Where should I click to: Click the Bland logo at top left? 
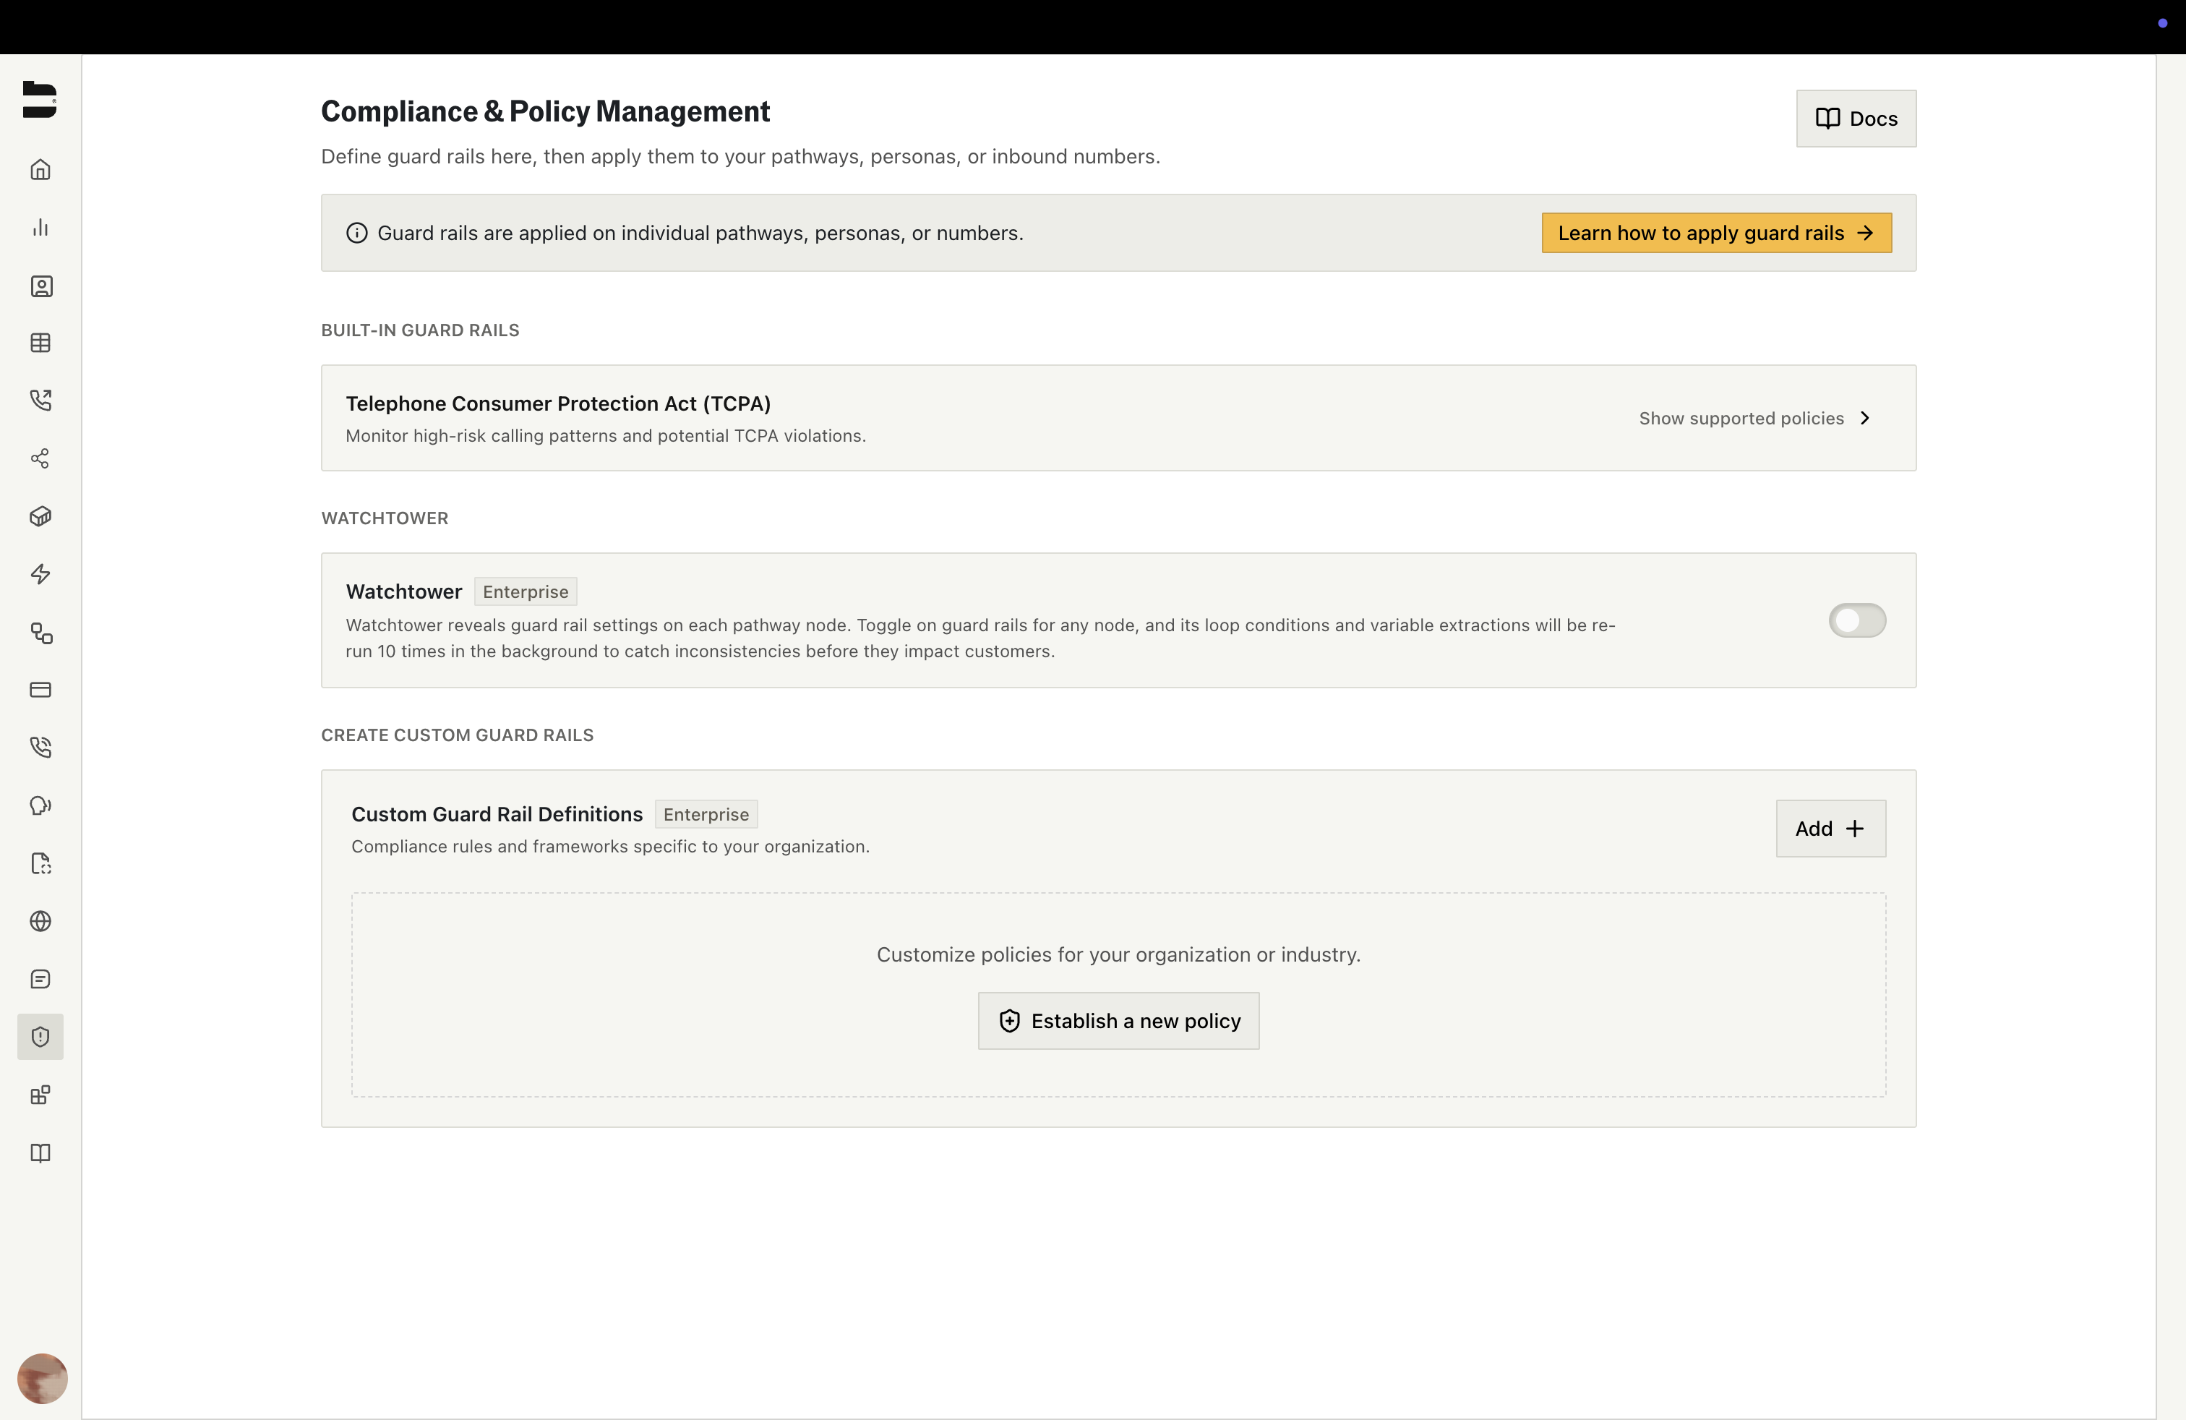[40, 99]
